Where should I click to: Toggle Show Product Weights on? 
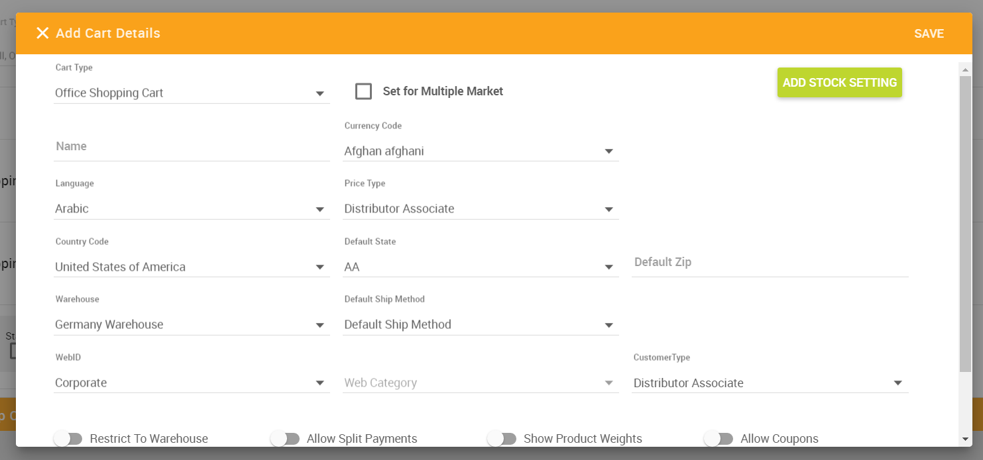[x=502, y=439]
